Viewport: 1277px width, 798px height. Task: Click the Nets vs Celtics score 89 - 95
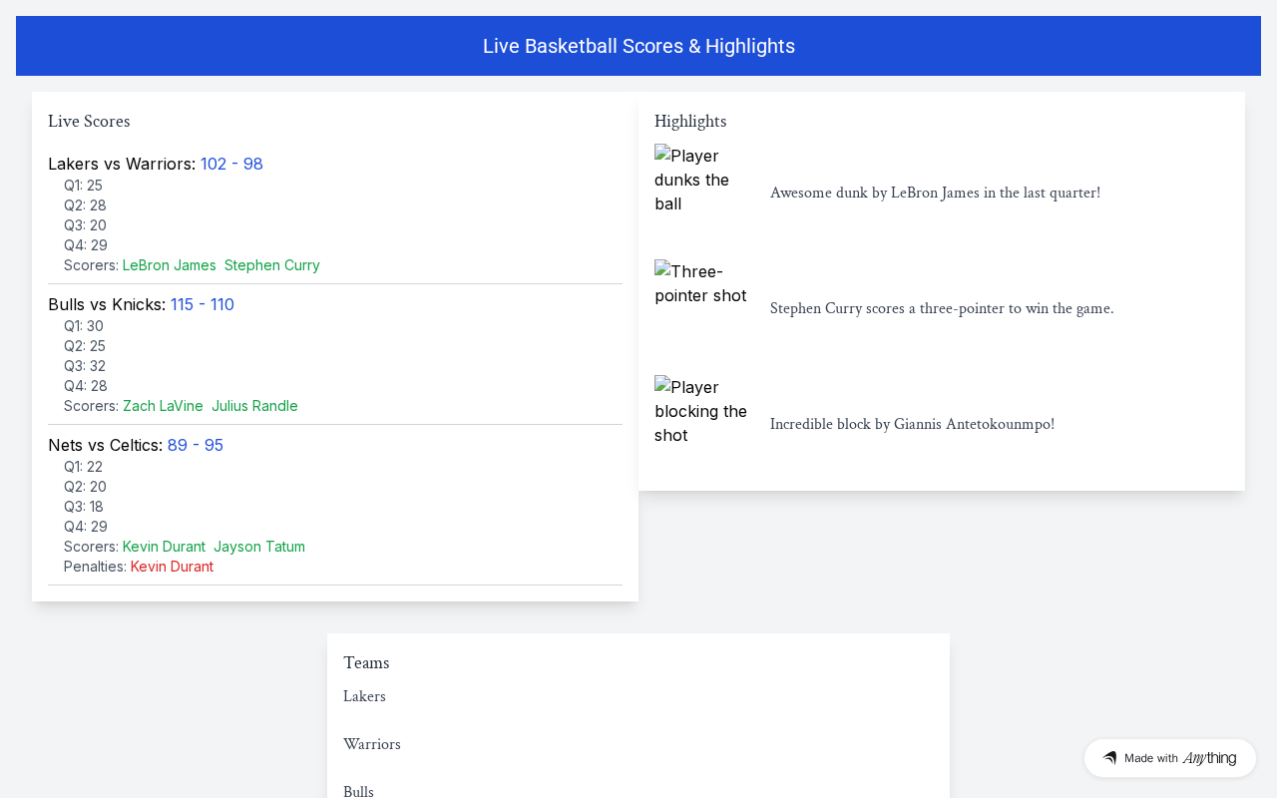point(196,445)
